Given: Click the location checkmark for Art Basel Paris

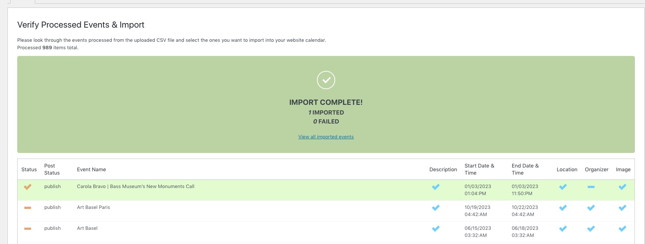Looking at the screenshot, I should pos(563,208).
